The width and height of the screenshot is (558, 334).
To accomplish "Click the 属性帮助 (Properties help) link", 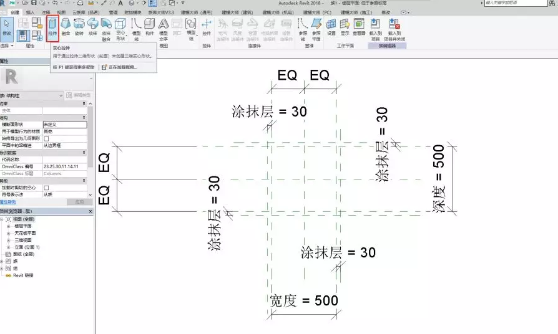I will coord(8,202).
